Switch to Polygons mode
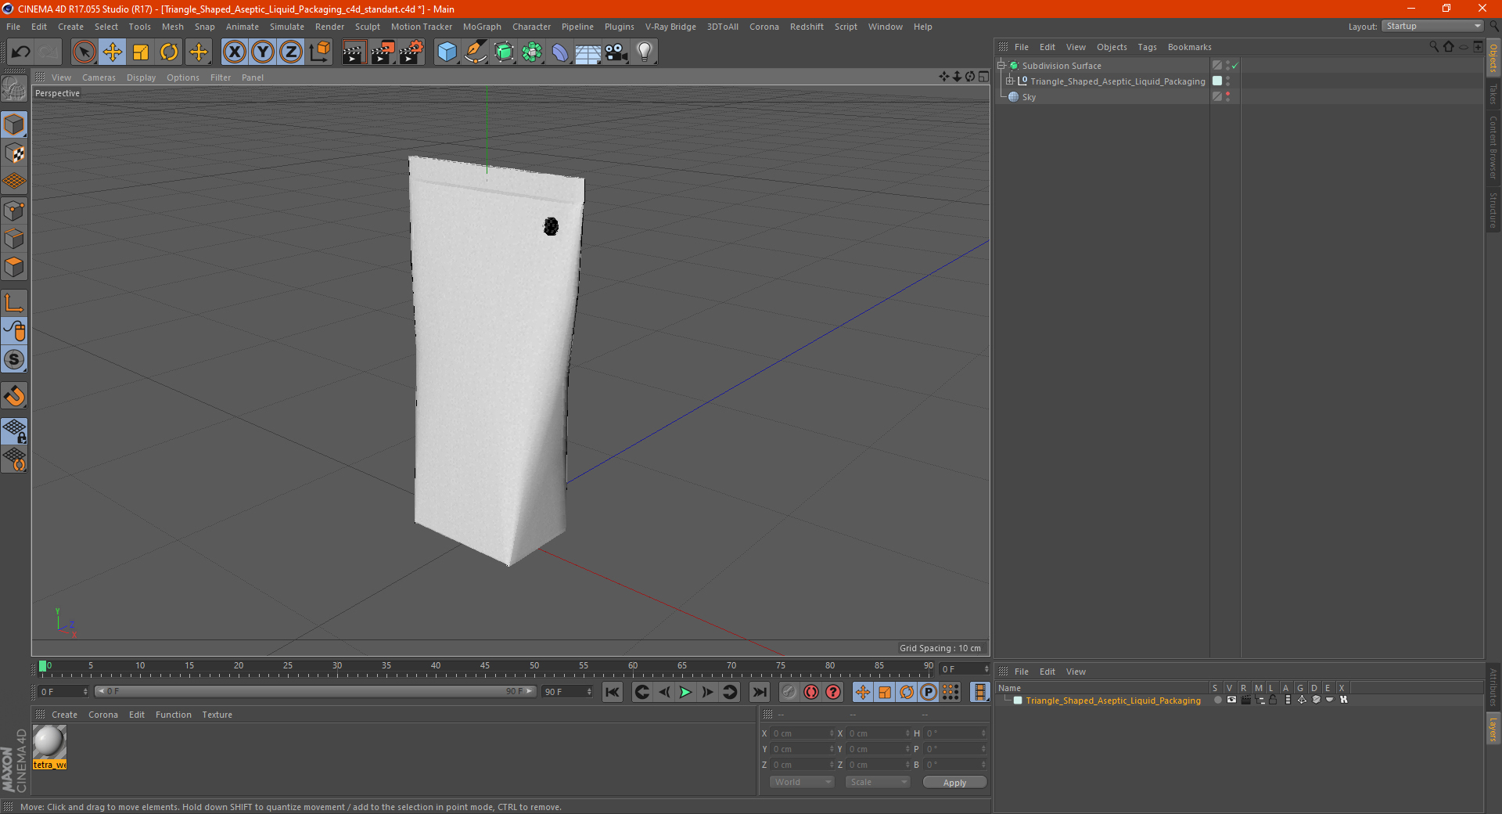1502x814 pixels. pos(14,267)
